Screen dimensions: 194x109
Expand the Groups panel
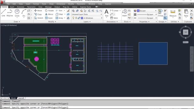162,21
